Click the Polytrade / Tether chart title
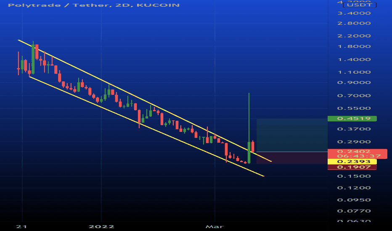 [94, 5]
